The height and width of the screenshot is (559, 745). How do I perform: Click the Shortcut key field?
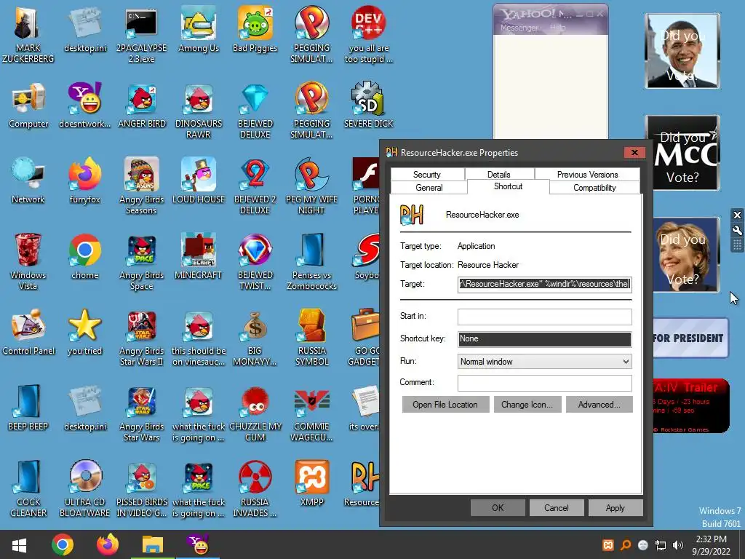[544, 338]
